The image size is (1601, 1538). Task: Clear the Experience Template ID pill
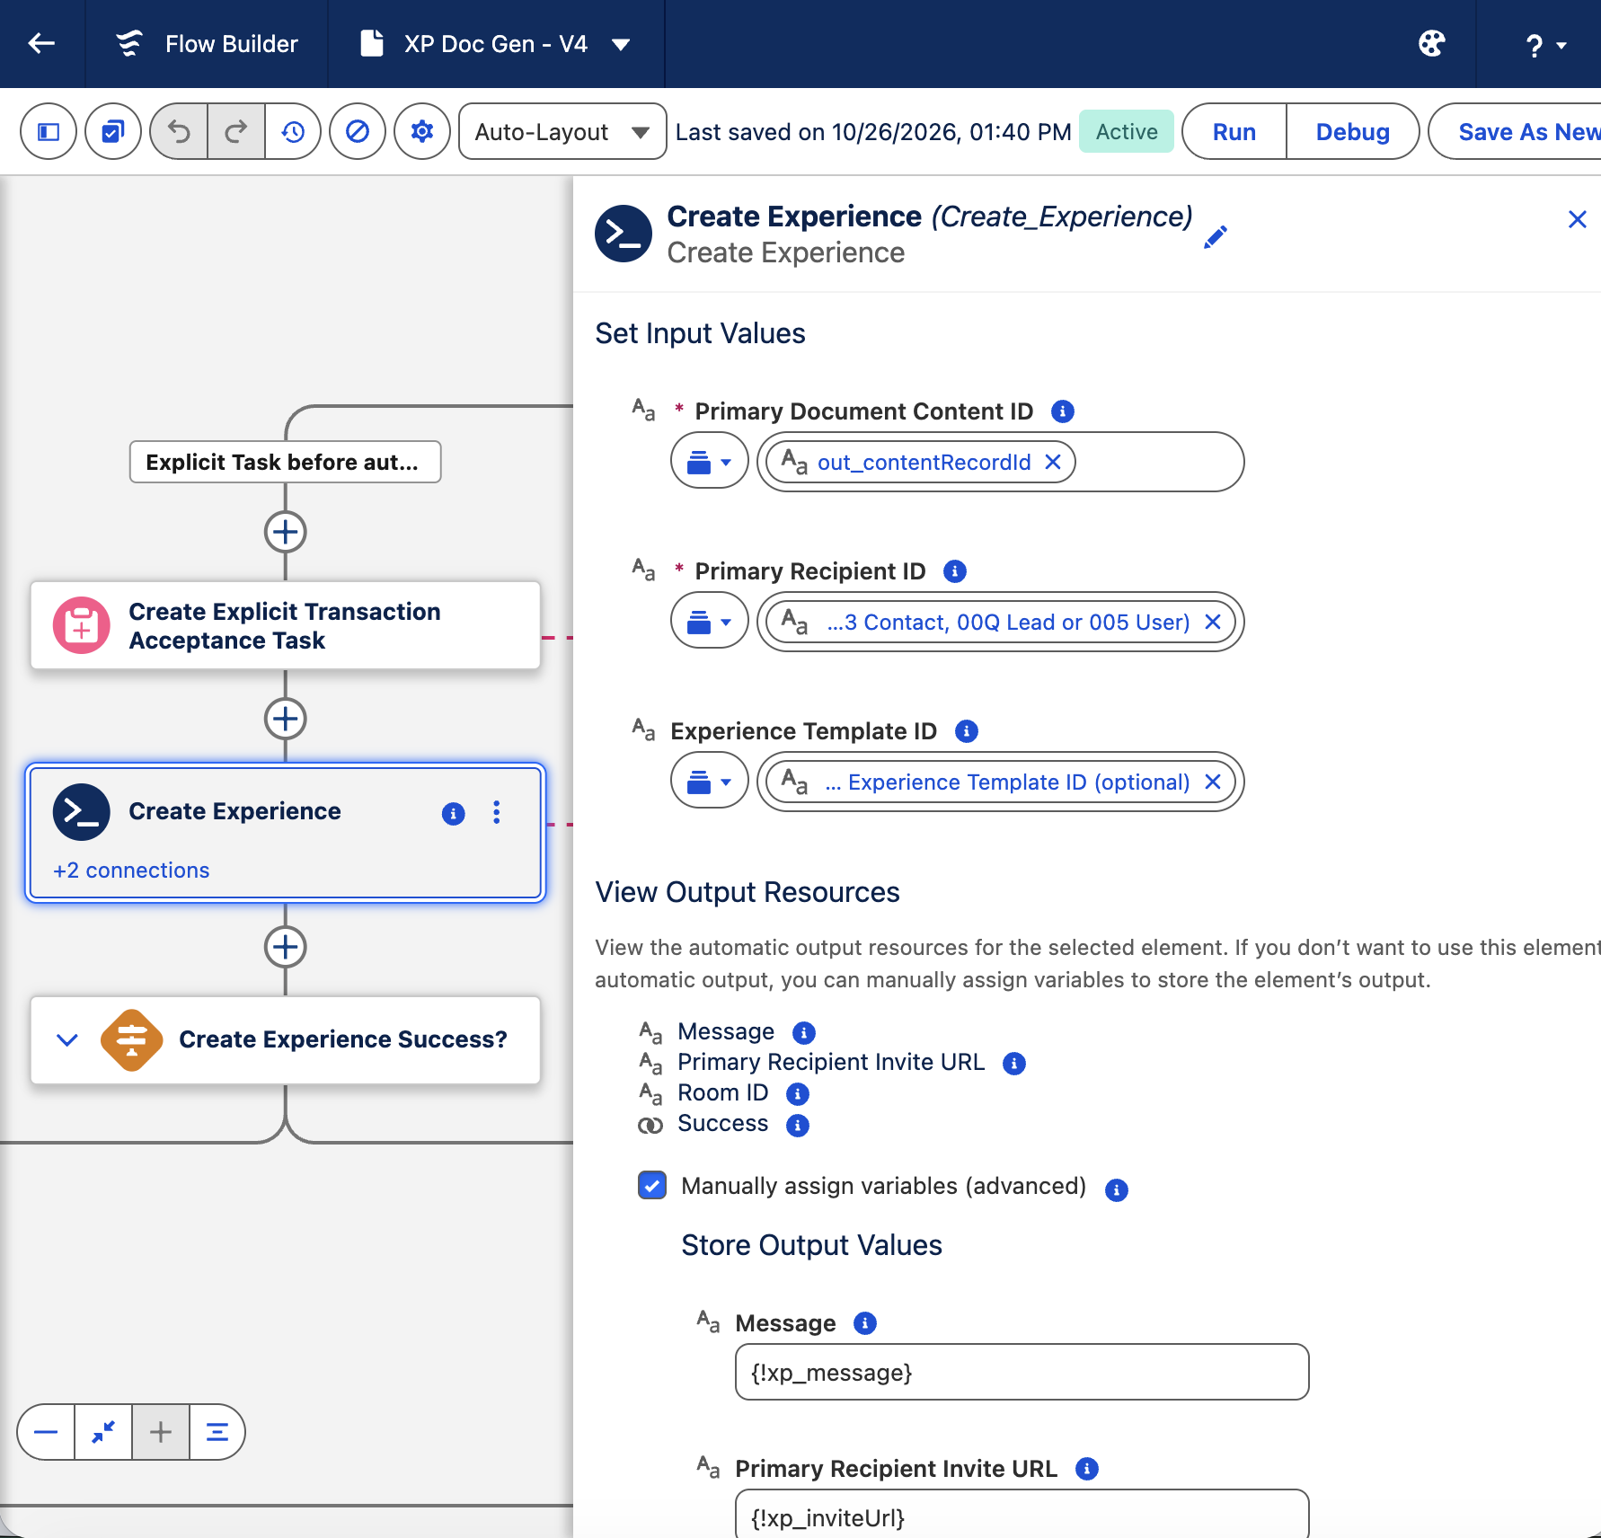[1213, 782]
